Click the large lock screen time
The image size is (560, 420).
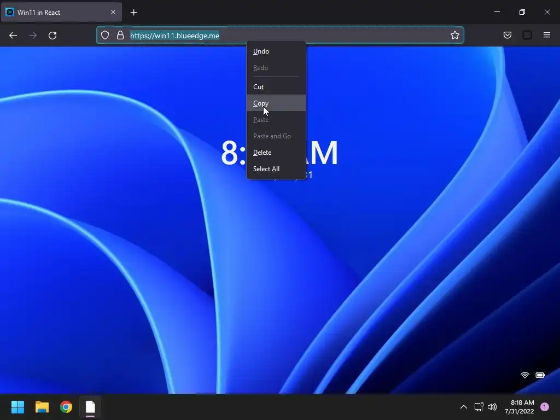[x=279, y=153]
